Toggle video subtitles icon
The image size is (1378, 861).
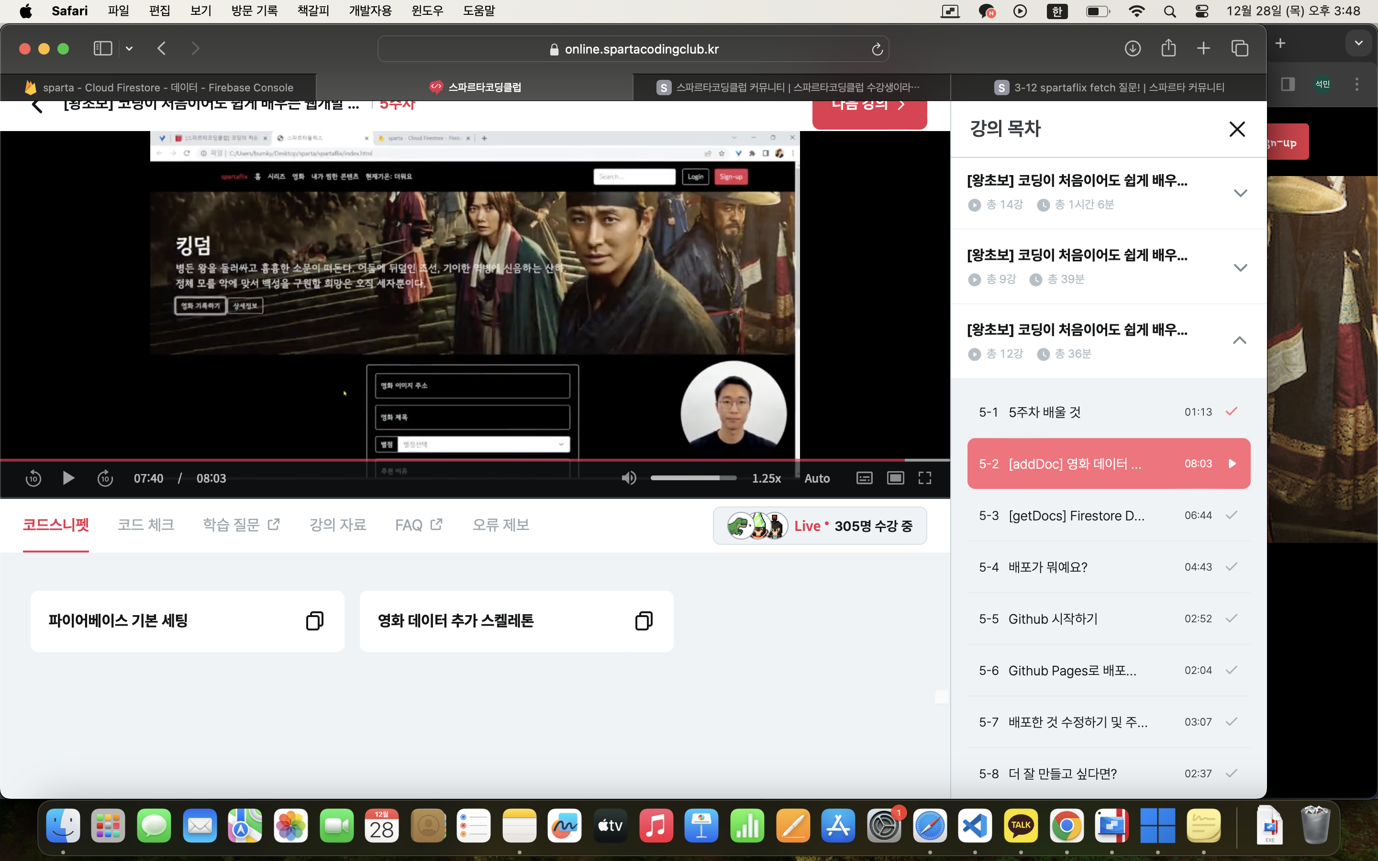point(865,478)
